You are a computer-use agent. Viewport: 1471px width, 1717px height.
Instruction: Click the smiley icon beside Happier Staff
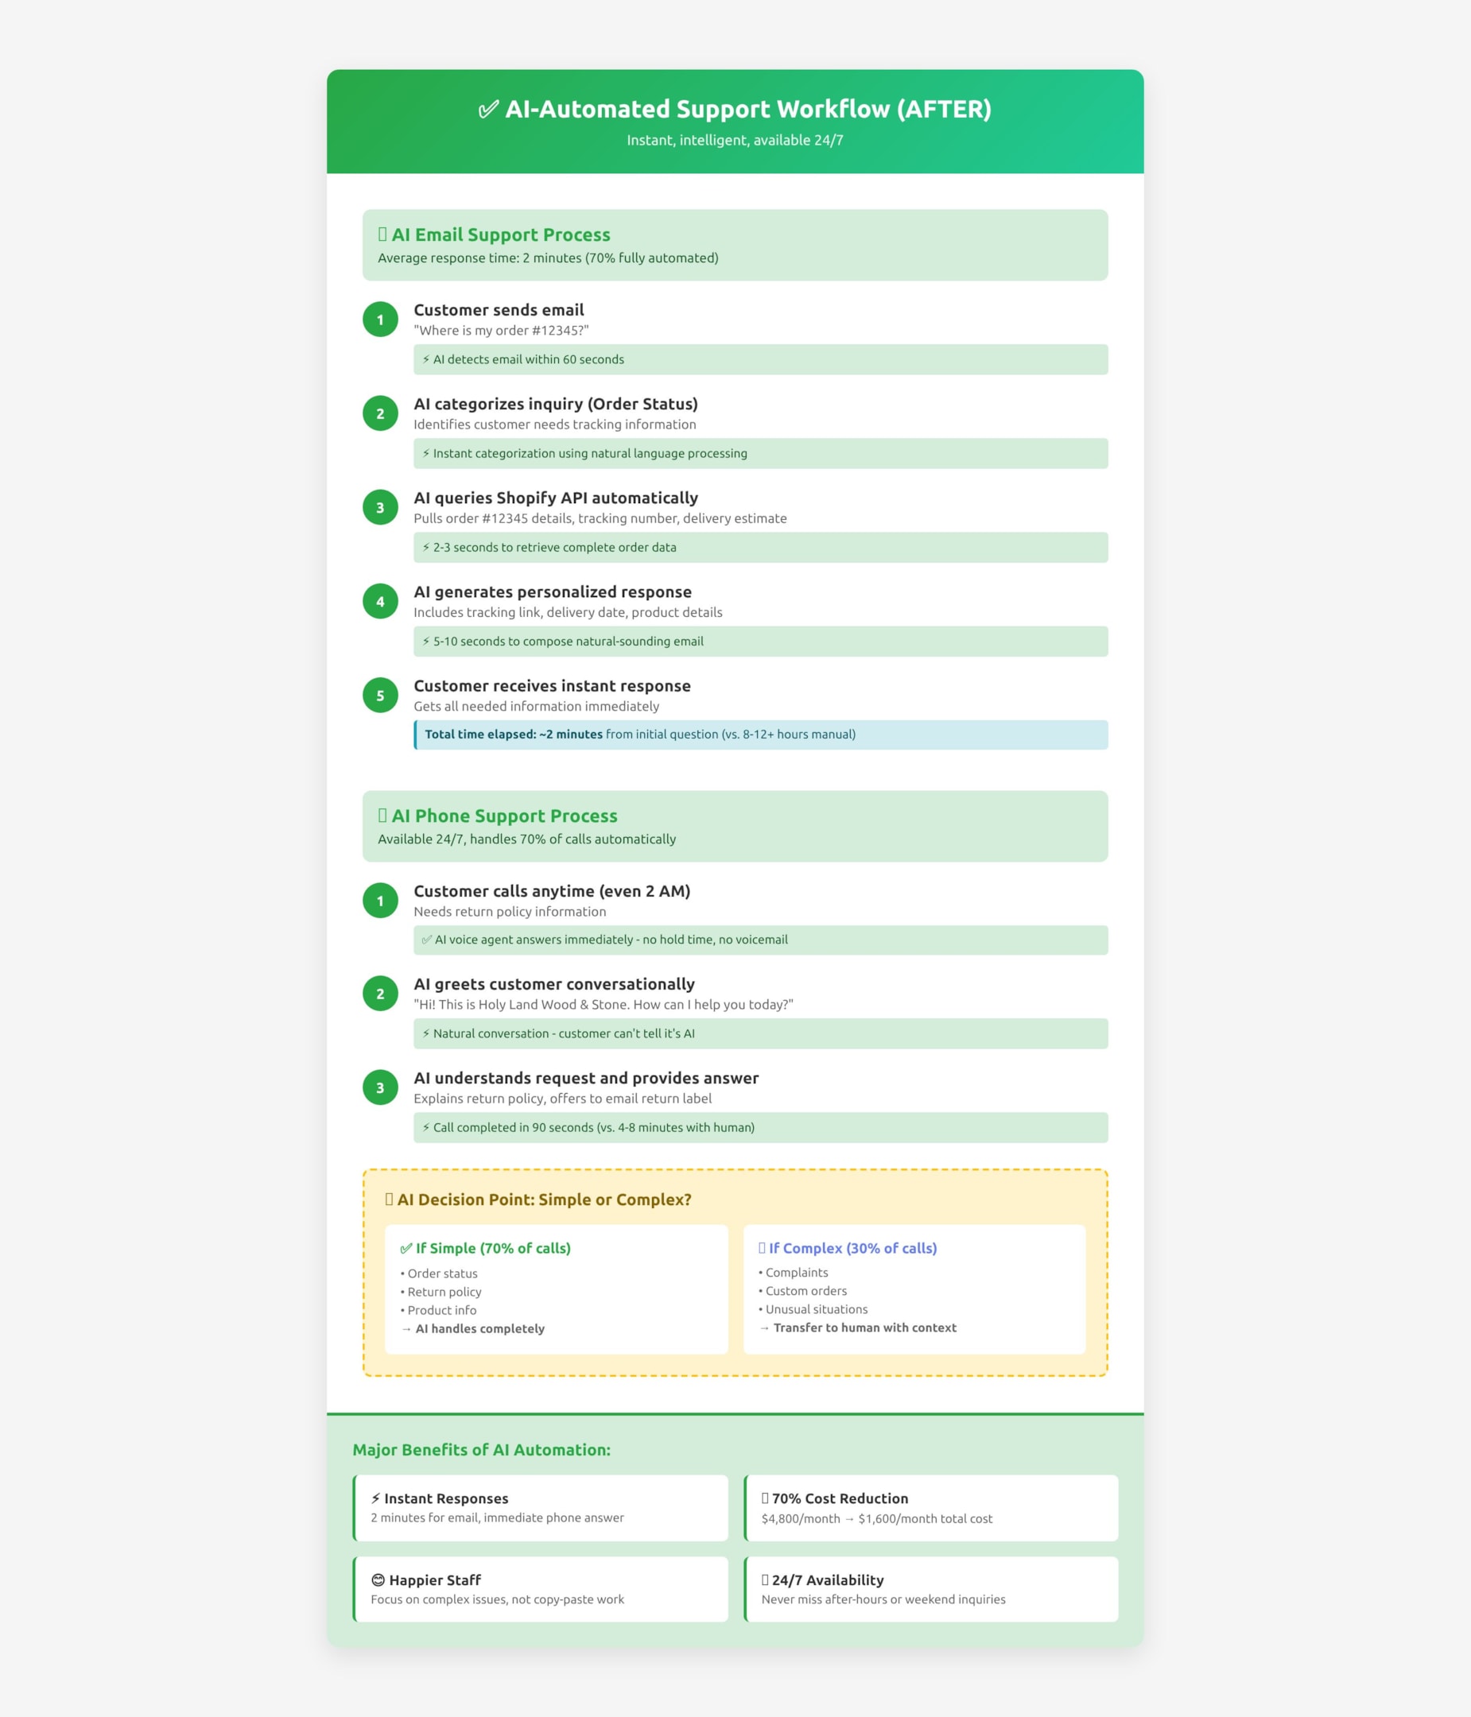378,1579
